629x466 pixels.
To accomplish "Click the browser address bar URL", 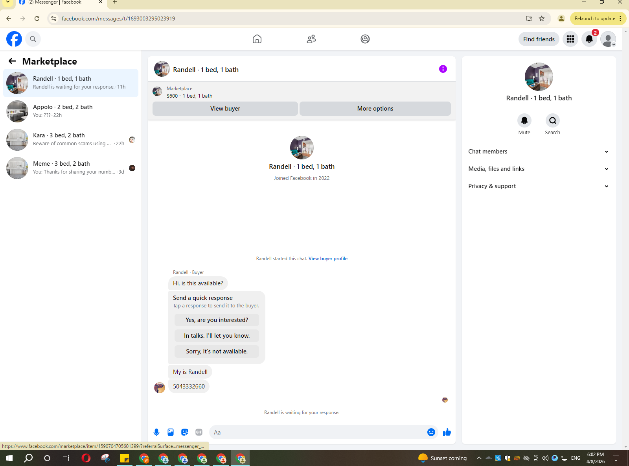I will [x=118, y=18].
